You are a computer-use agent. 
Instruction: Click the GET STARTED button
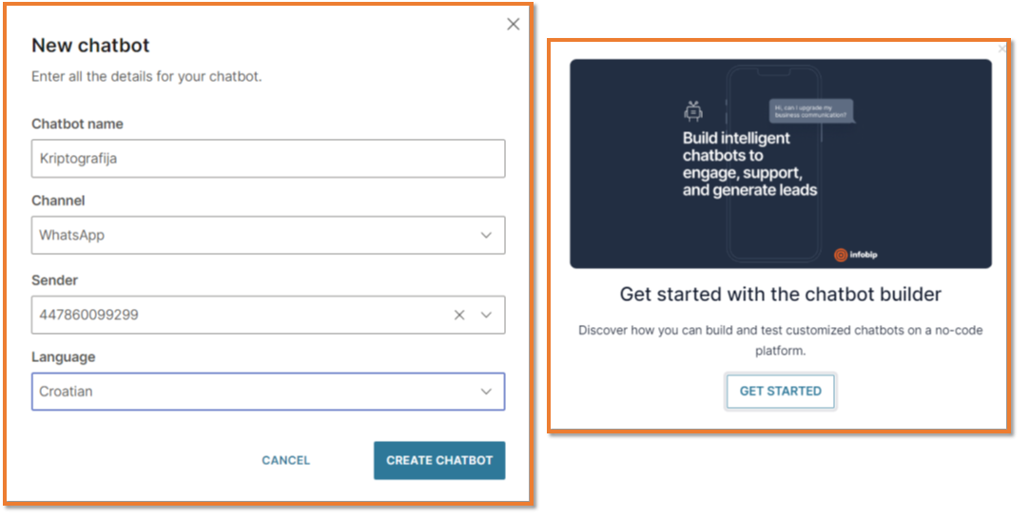[x=780, y=392]
